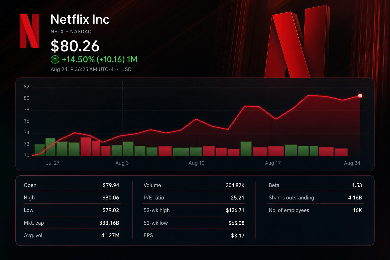The width and height of the screenshot is (390, 260).
Task: Click the Shares outstanding label
Action: 291,198
